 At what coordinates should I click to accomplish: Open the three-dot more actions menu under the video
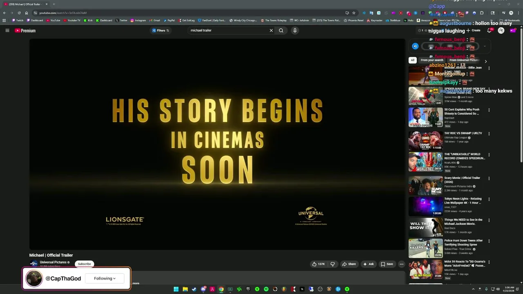(401, 264)
